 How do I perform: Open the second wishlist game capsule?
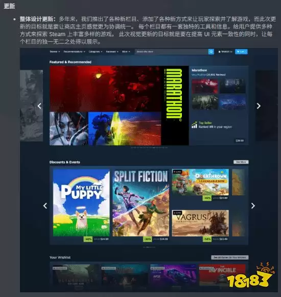(x=124, y=275)
